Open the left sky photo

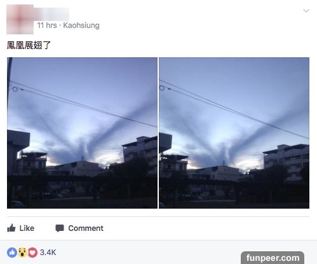(x=82, y=133)
